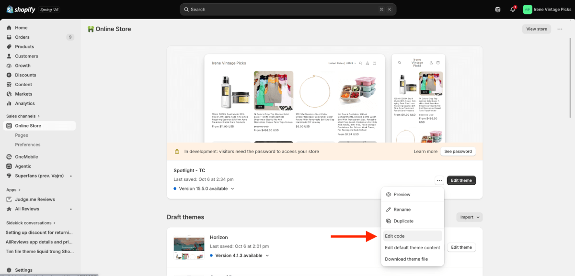The width and height of the screenshot is (575, 276).
Task: Click the See password button
Action: (458, 151)
